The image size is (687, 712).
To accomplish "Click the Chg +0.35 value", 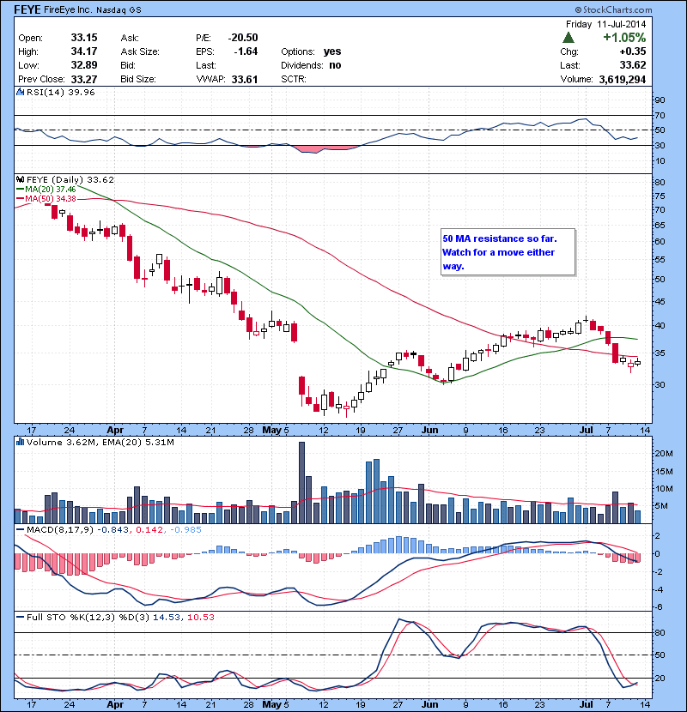I will pyautogui.click(x=633, y=51).
